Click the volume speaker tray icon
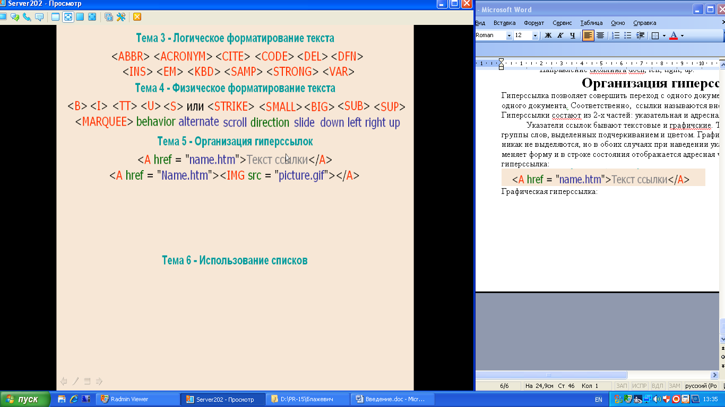Screen dimensions: 725x407 pyautogui.click(x=658, y=399)
